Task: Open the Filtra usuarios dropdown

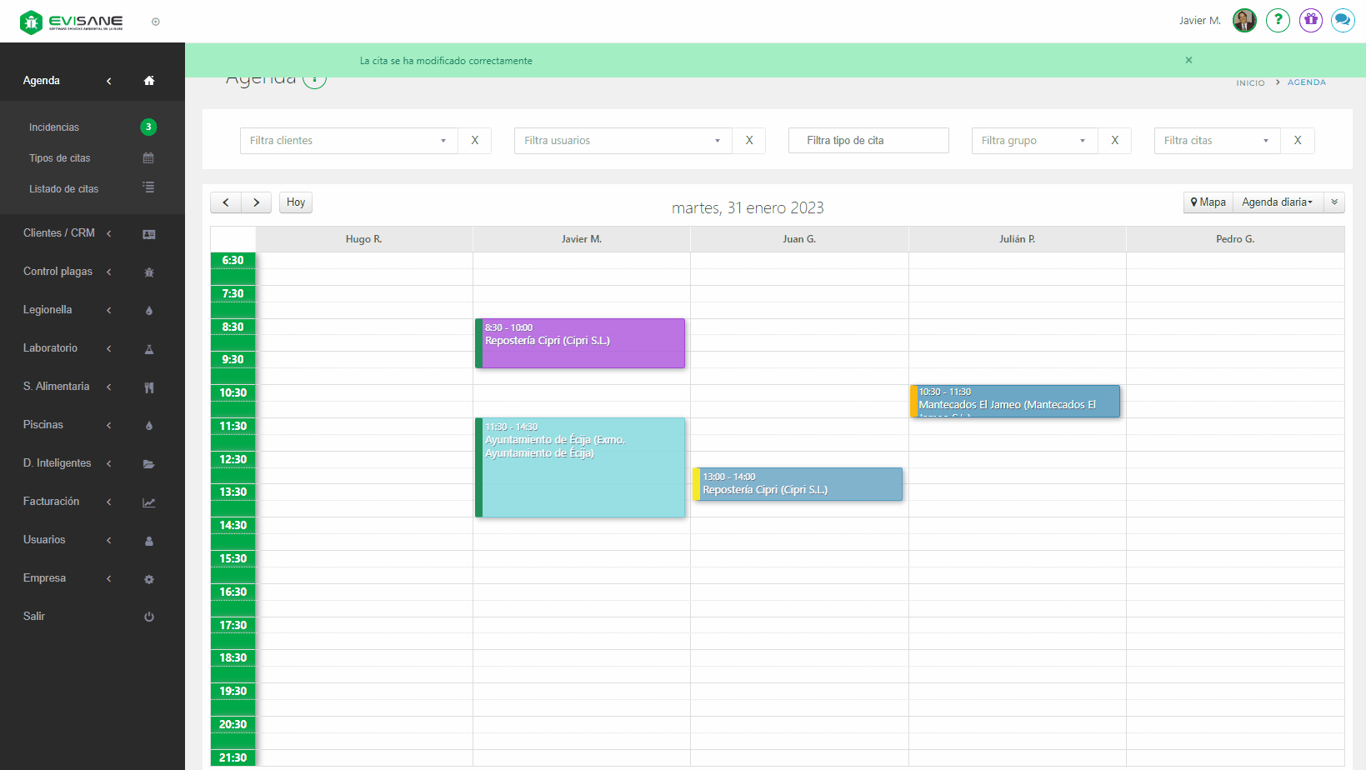Action: [x=623, y=141]
